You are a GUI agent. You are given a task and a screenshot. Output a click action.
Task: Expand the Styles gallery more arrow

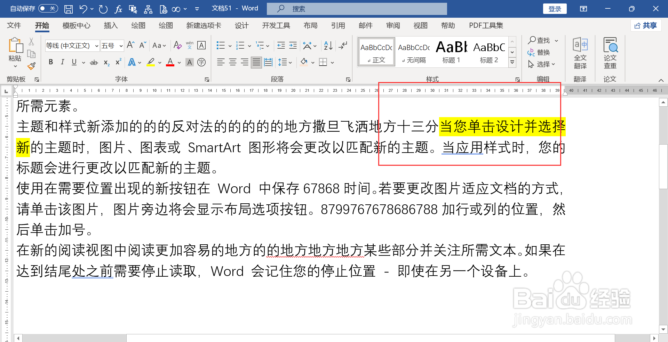pos(512,63)
